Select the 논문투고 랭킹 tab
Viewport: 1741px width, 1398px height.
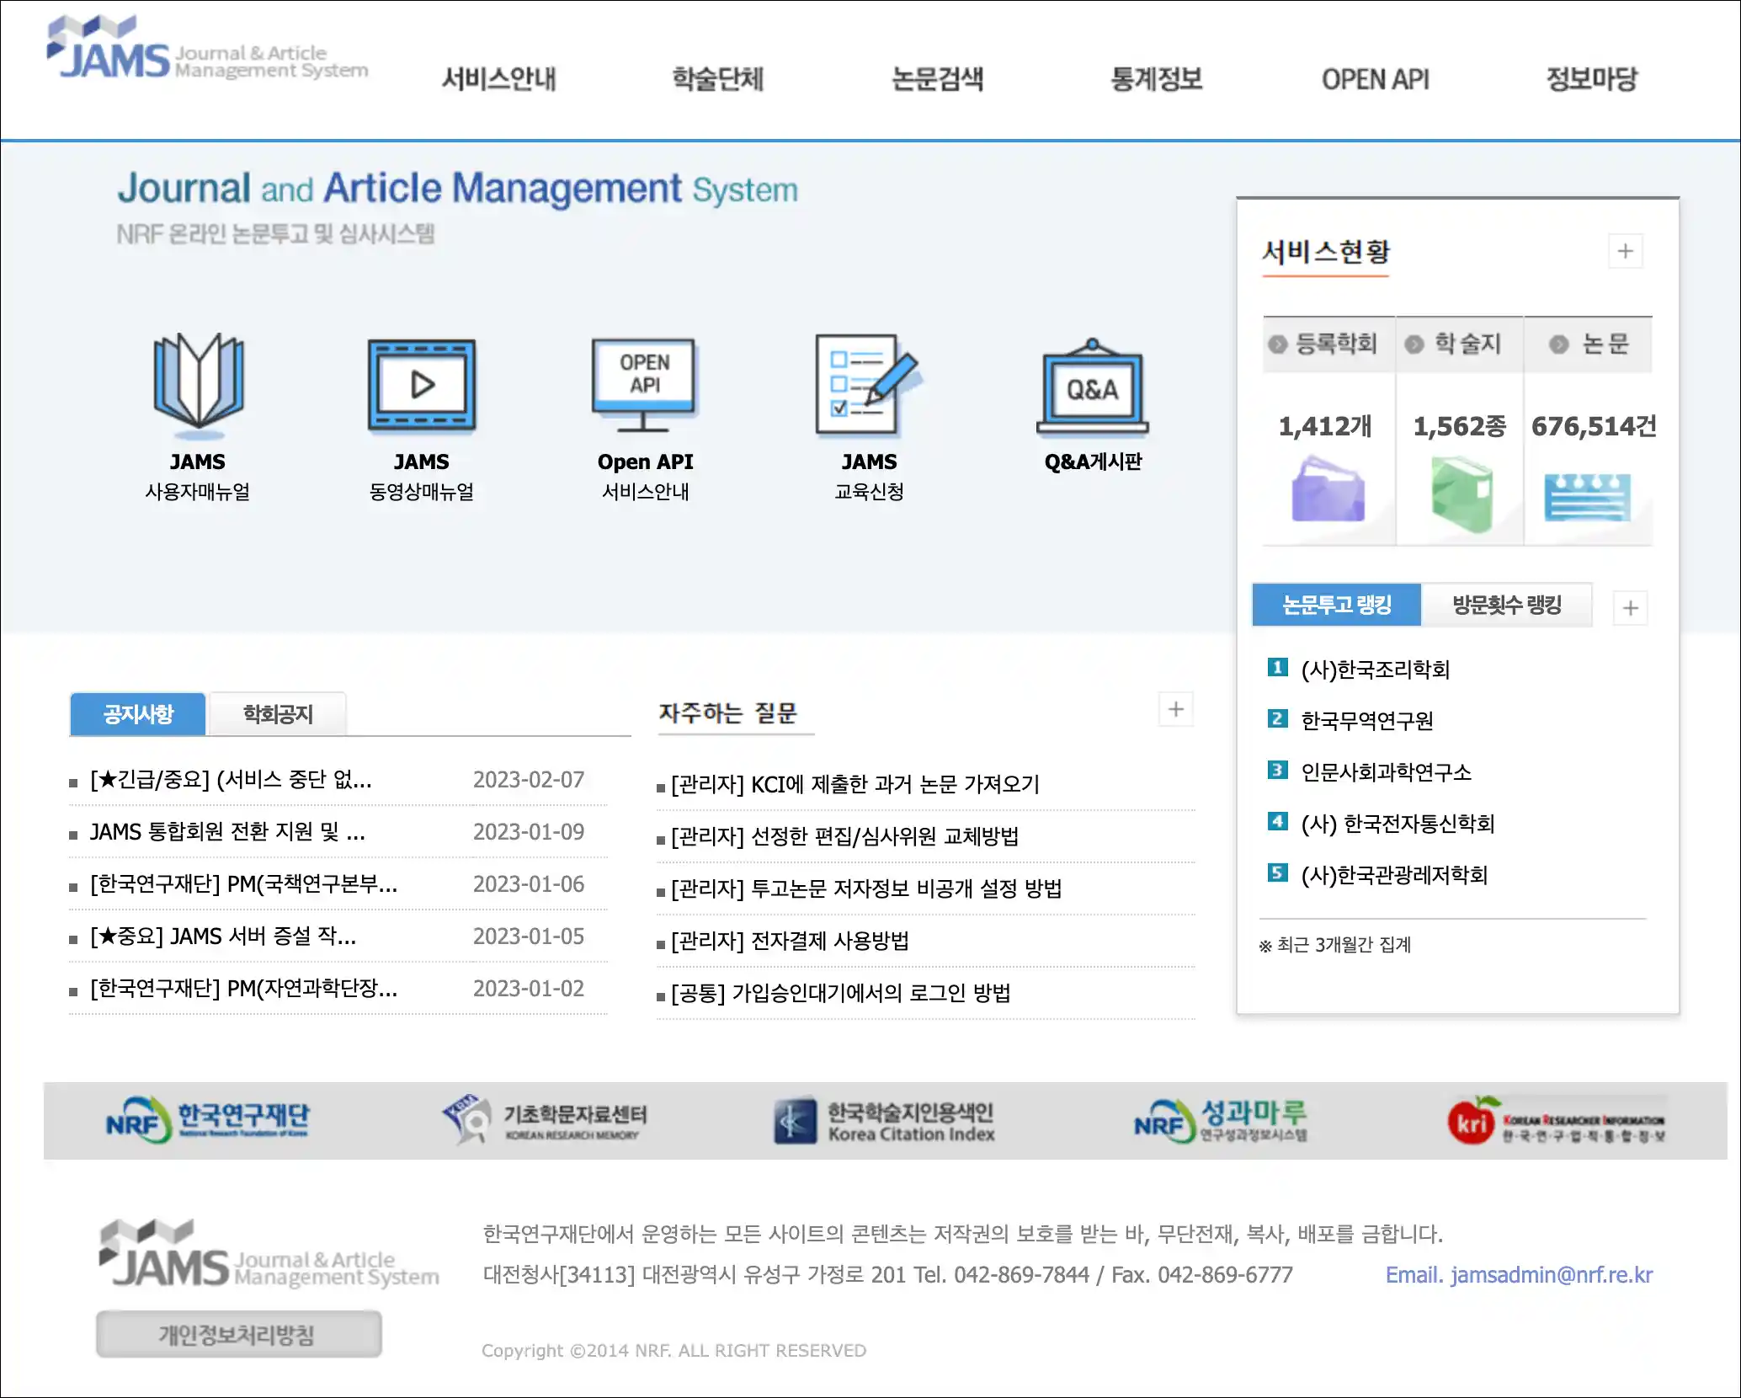1337,605
